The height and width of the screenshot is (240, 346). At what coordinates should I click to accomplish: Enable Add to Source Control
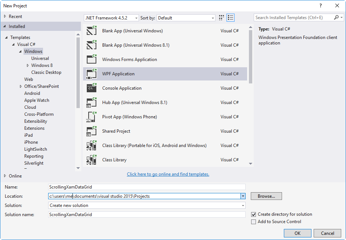pyautogui.click(x=254, y=222)
